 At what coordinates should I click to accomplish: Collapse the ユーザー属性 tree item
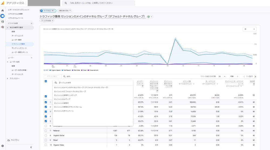pyautogui.click(x=7, y=62)
